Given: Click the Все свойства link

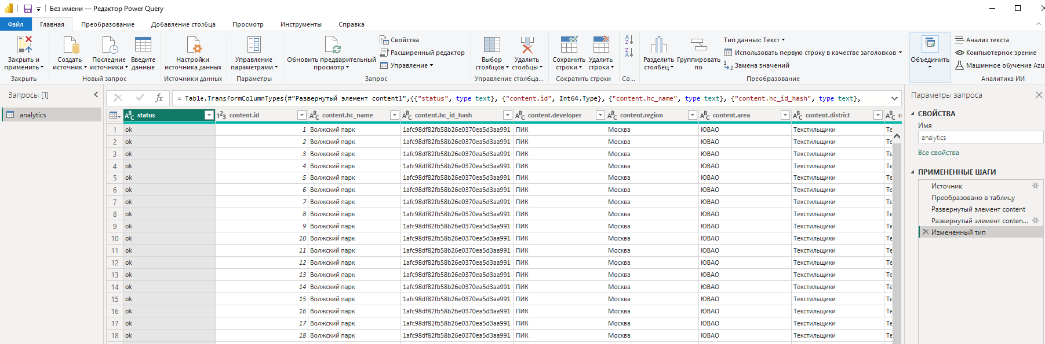Looking at the screenshot, I should coord(938,153).
